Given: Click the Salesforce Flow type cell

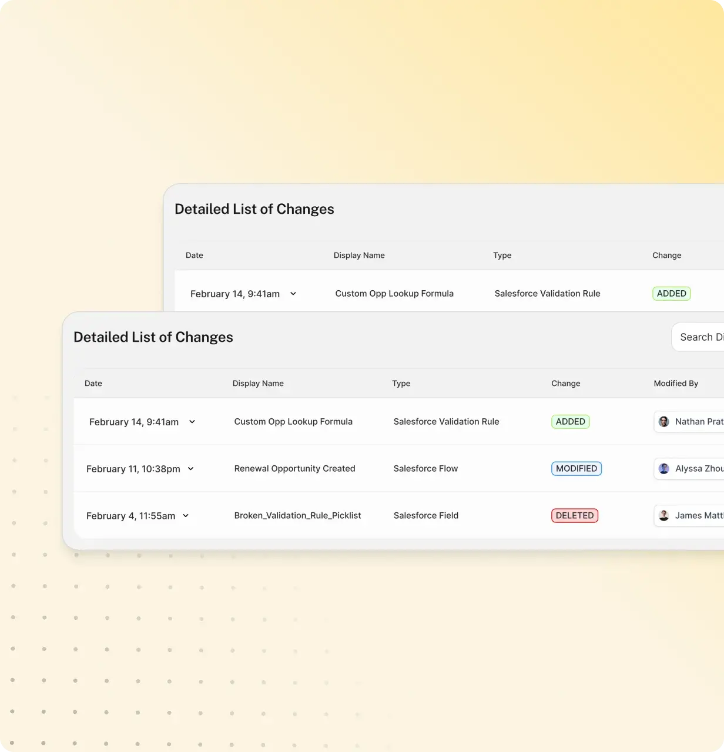Looking at the screenshot, I should (x=425, y=469).
